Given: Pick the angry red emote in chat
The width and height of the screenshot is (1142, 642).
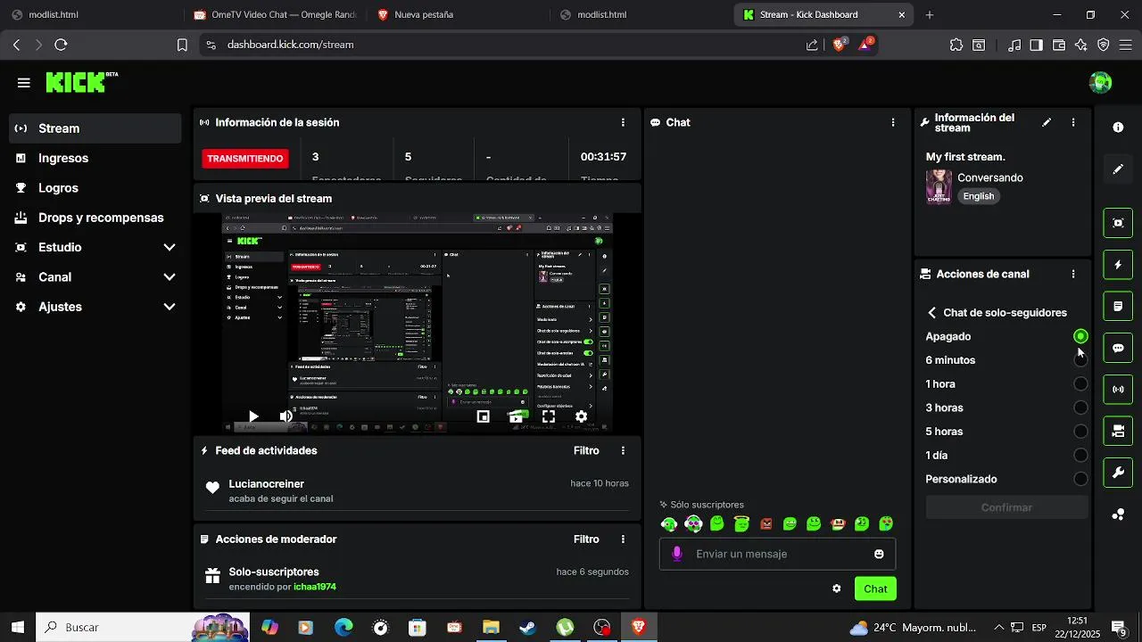Looking at the screenshot, I should pyautogui.click(x=765, y=523).
